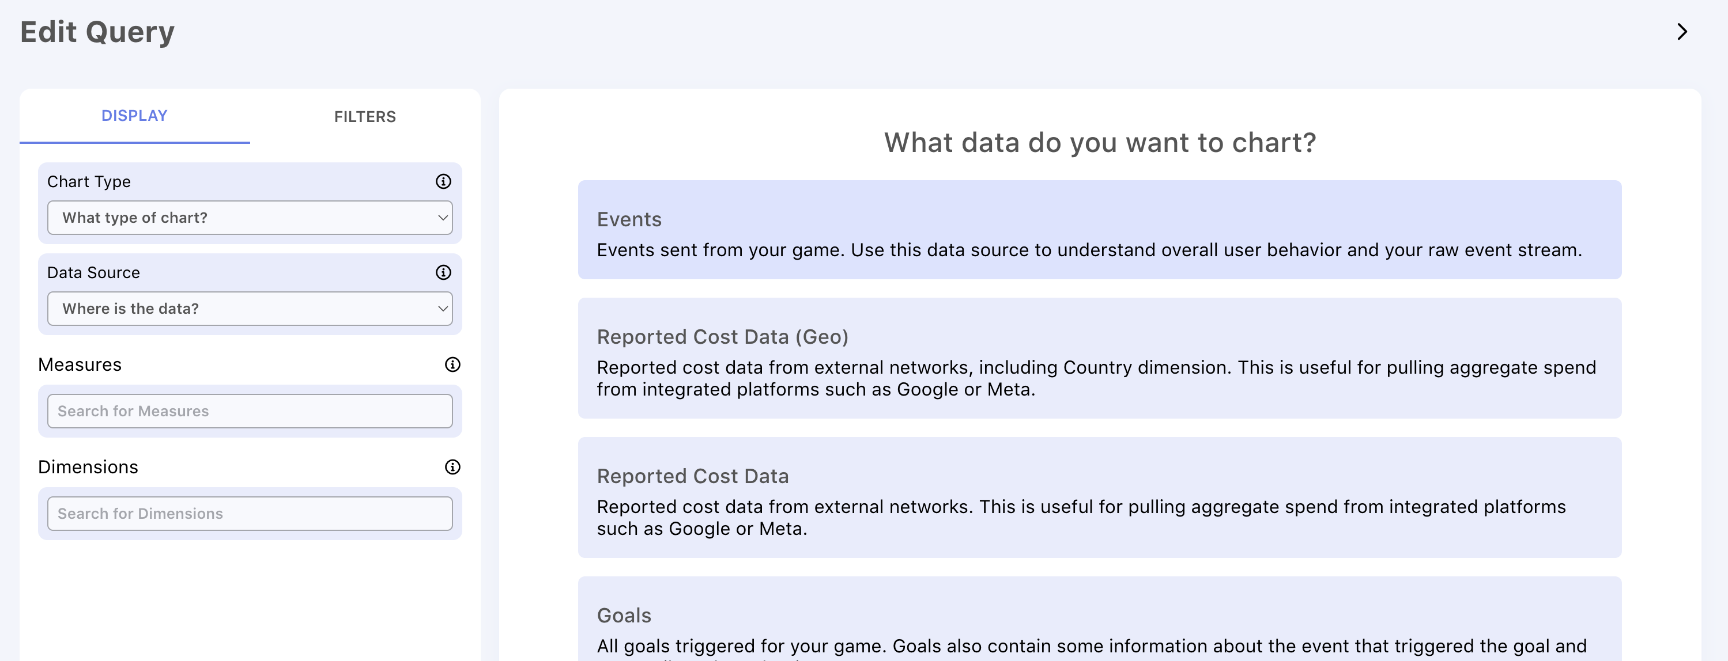Screen dimensions: 1728x661
Task: Click the Goals card heading
Action: (623, 616)
